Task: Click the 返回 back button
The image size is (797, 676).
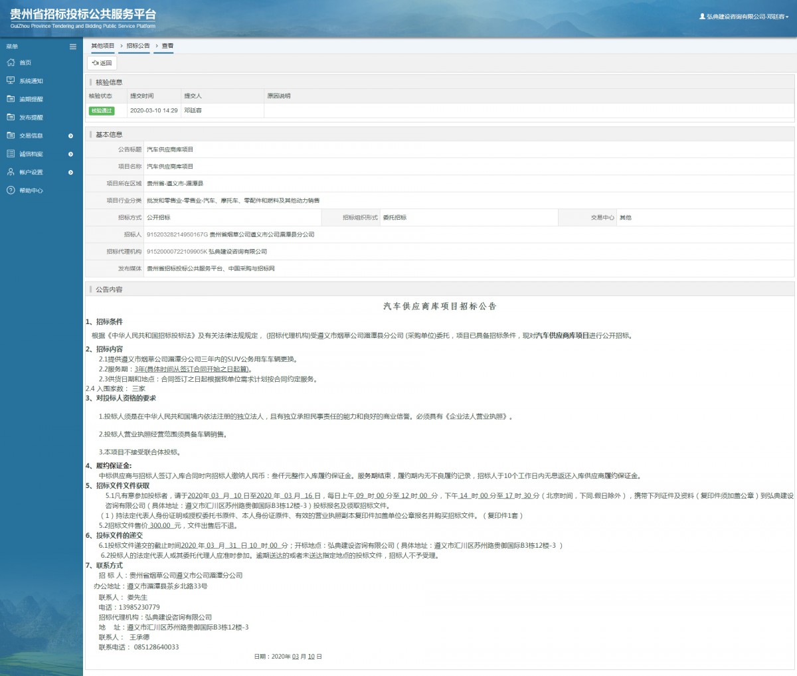Action: coord(102,63)
